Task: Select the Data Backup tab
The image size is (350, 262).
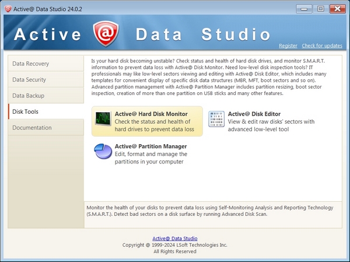Action: [46, 96]
